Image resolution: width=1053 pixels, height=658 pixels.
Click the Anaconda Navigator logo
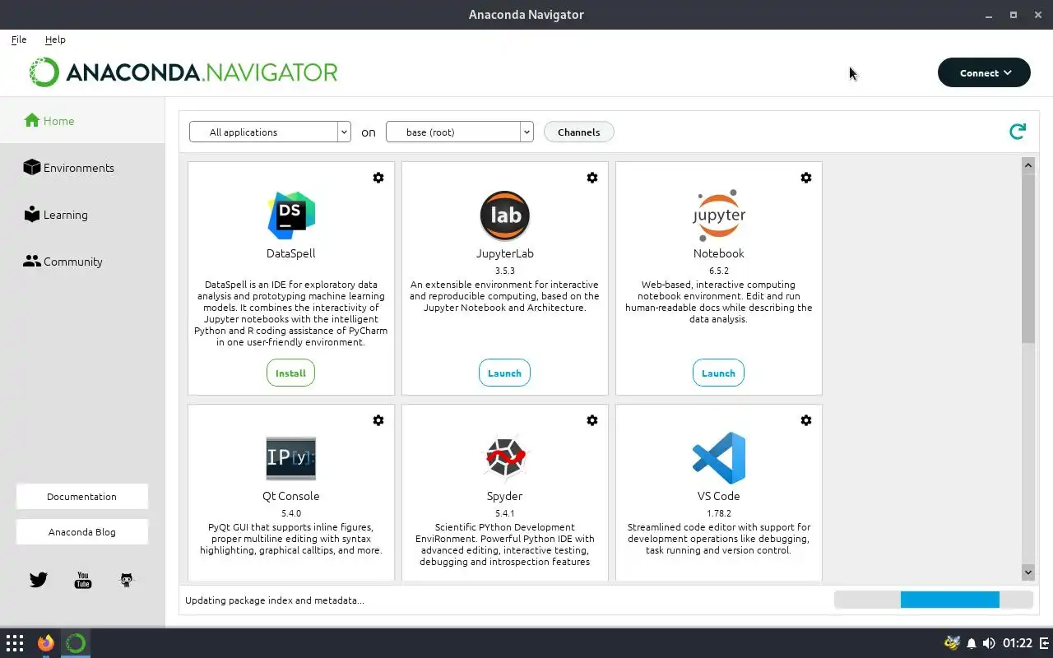(183, 72)
